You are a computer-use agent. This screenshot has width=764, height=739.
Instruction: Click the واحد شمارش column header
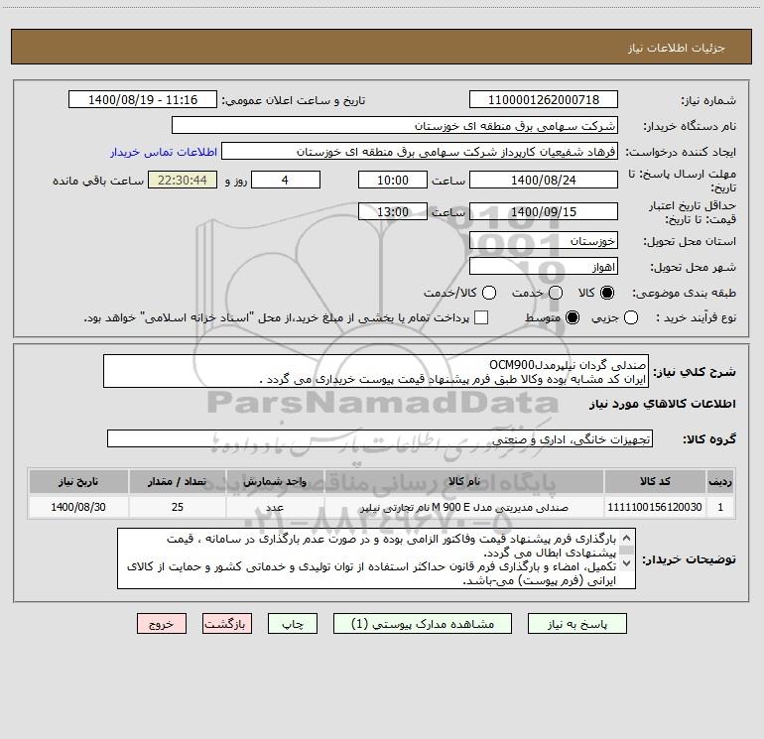pos(275,481)
